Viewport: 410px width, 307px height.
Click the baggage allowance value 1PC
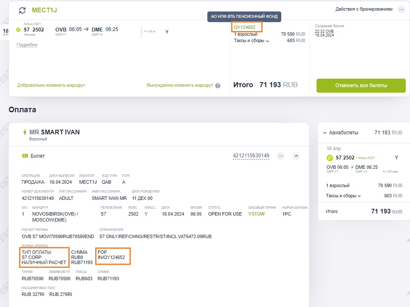pyautogui.click(x=287, y=214)
